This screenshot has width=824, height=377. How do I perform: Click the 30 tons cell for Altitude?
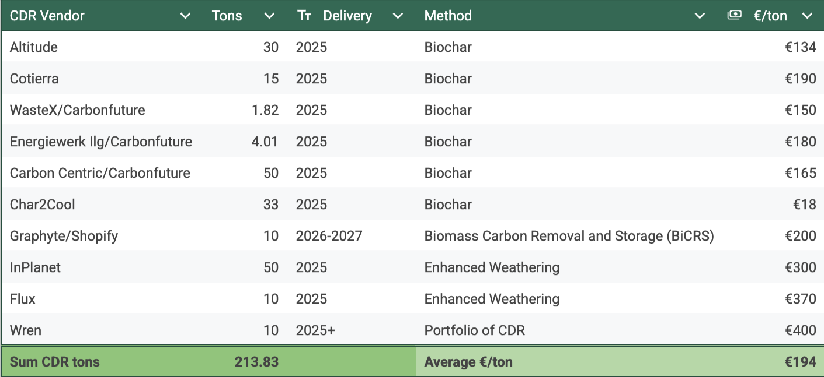click(271, 47)
